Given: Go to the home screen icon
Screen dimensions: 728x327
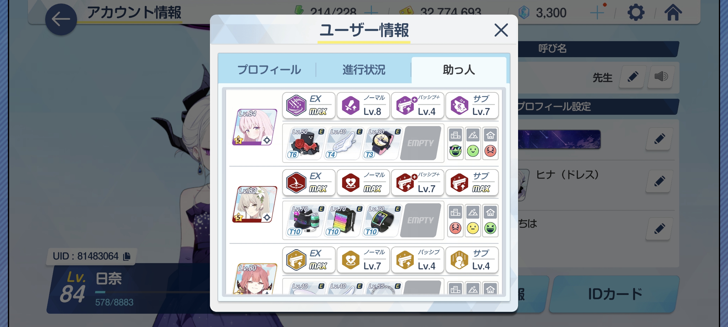Looking at the screenshot, I should click(673, 13).
